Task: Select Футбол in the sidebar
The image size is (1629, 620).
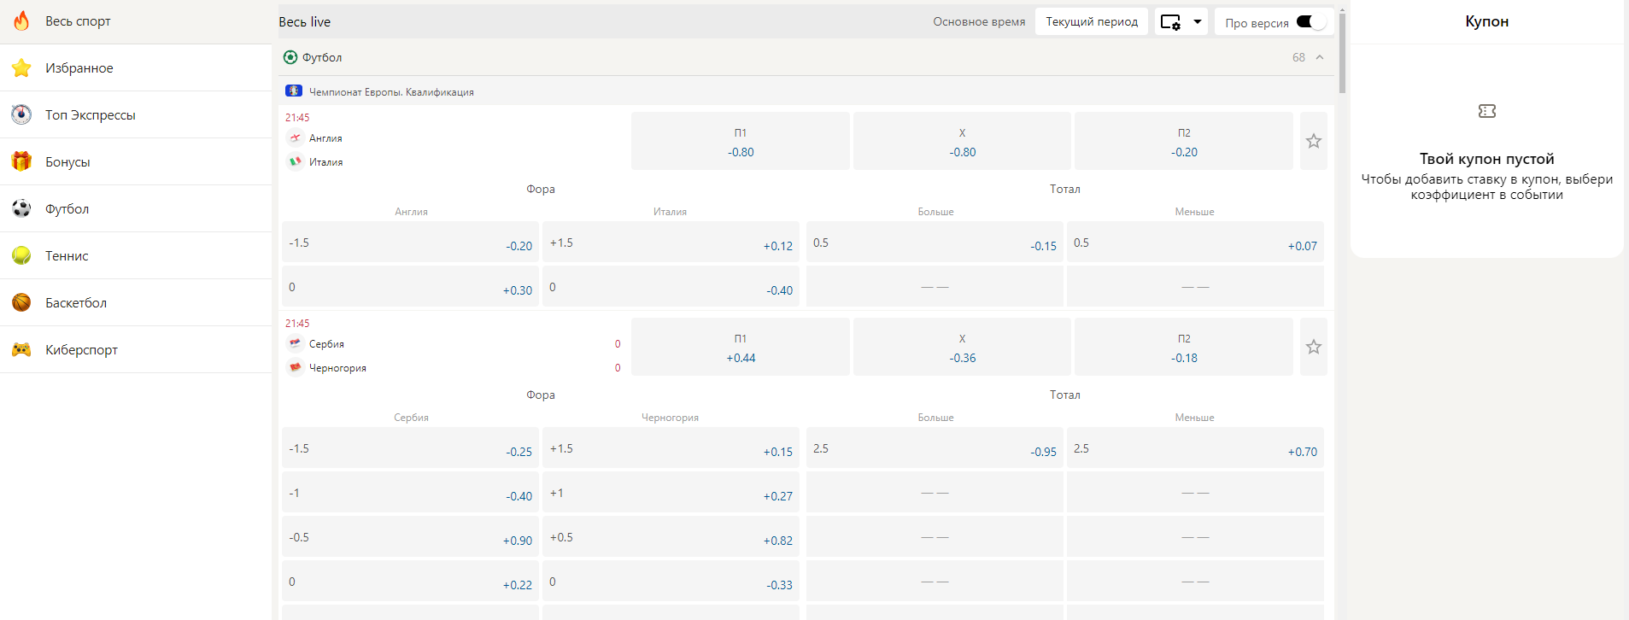Action: (x=136, y=208)
